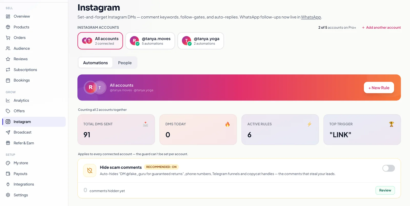Go to Subscriptions in the sidebar

(x=34, y=70)
